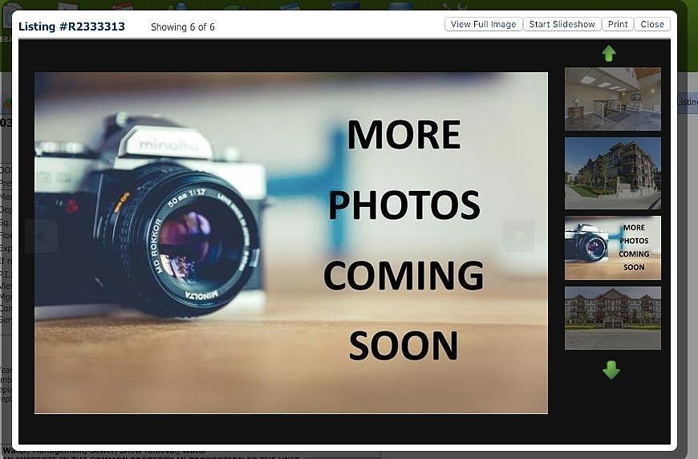Image resolution: width=698 pixels, height=459 pixels.
Task: Go to previous photo with left arrow
Action: (41, 236)
